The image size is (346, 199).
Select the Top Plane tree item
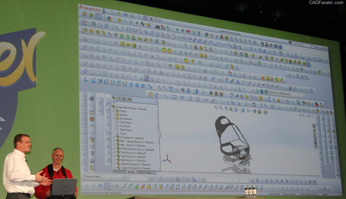pyautogui.click(x=125, y=126)
